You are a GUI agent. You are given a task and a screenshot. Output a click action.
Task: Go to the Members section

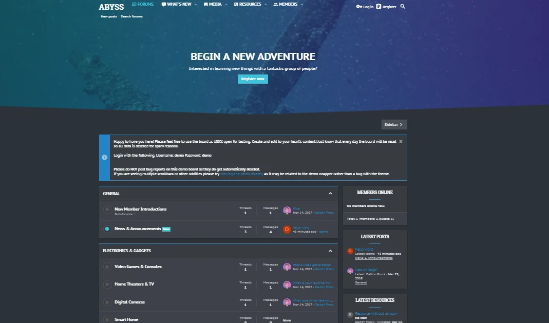tap(285, 4)
